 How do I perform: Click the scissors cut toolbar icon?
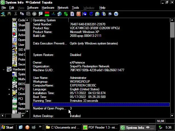pos(16,14)
